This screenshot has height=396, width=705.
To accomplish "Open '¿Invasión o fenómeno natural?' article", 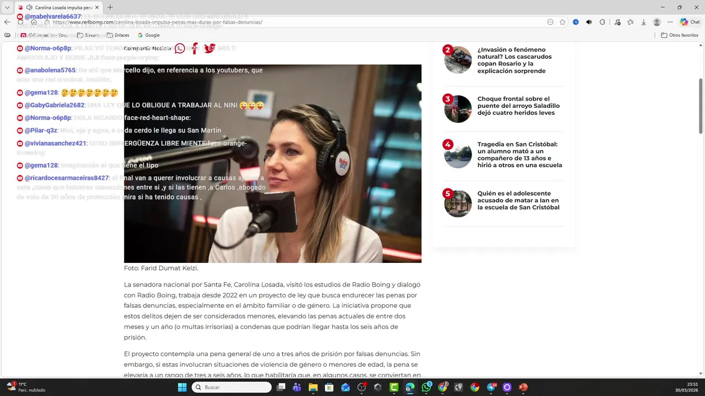I will (x=514, y=60).
